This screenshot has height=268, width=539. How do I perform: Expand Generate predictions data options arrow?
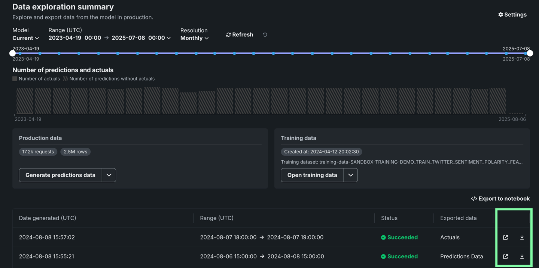click(x=109, y=175)
